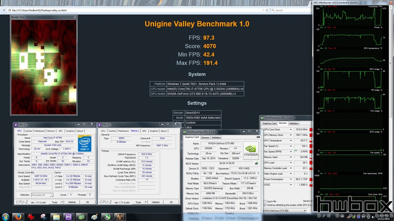Click Validate button in right CPU-Z window

pyautogui.click(x=155, y=202)
